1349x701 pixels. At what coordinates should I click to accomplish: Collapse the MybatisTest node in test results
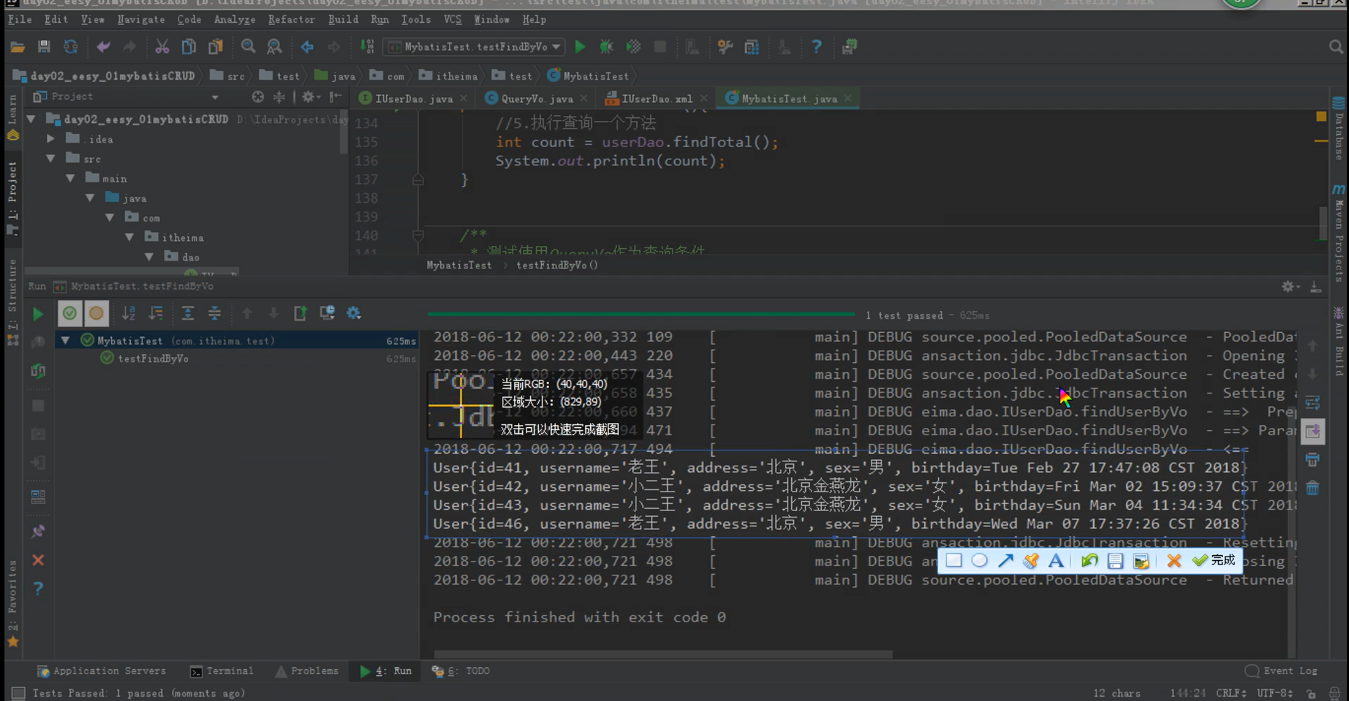pyautogui.click(x=66, y=340)
